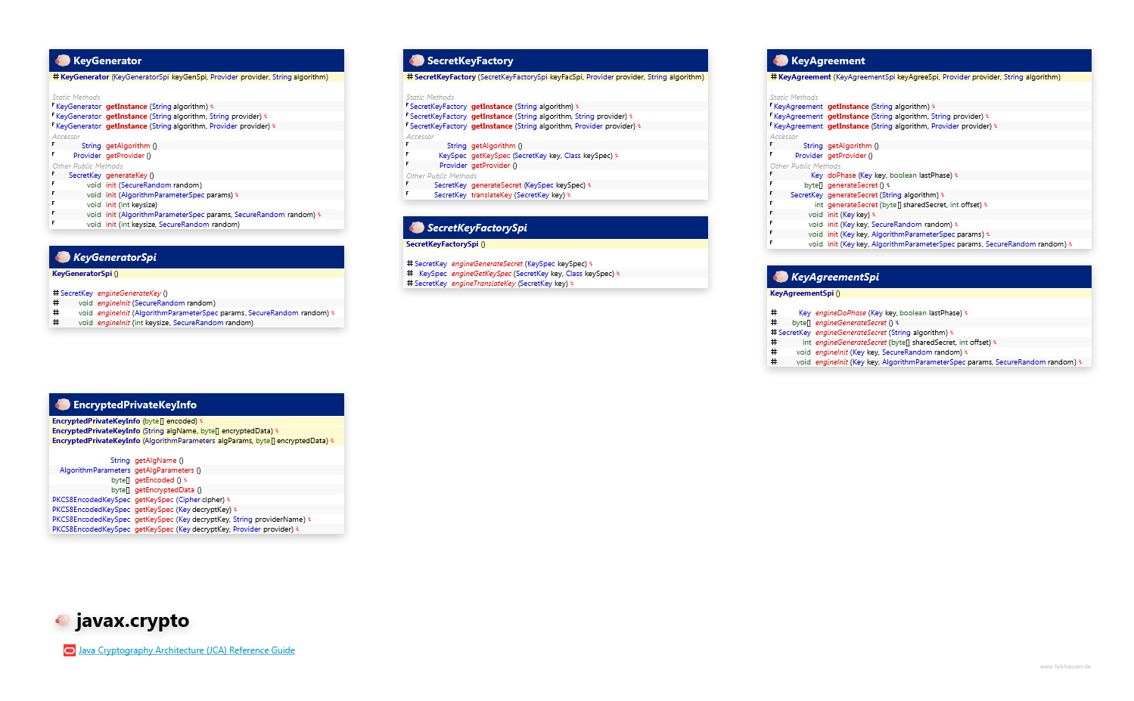
Task: Click KeyGeneratorSpi engineInit (SecureRandom random) method
Action: [x=197, y=303]
